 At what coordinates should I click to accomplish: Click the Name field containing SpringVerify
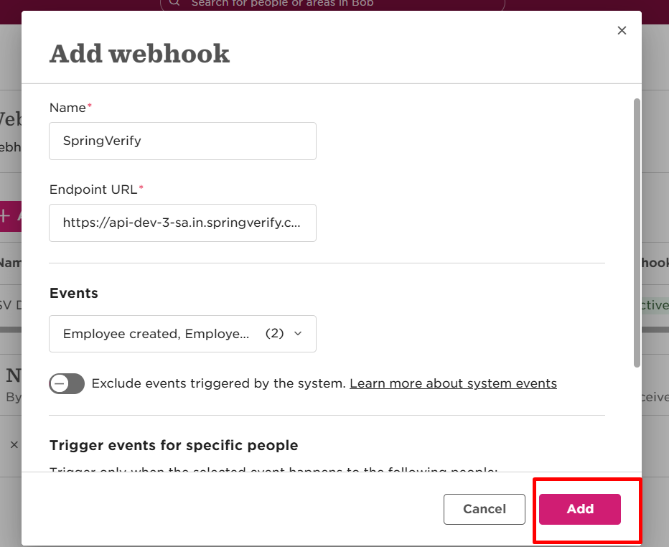[x=182, y=141]
